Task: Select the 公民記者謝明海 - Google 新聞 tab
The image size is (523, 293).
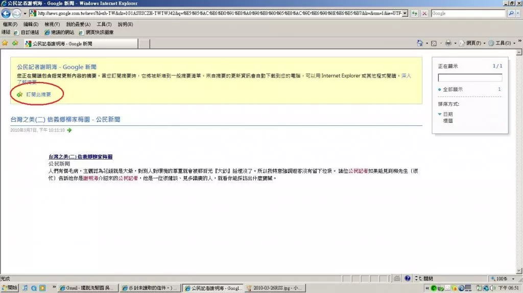Action: coord(80,44)
